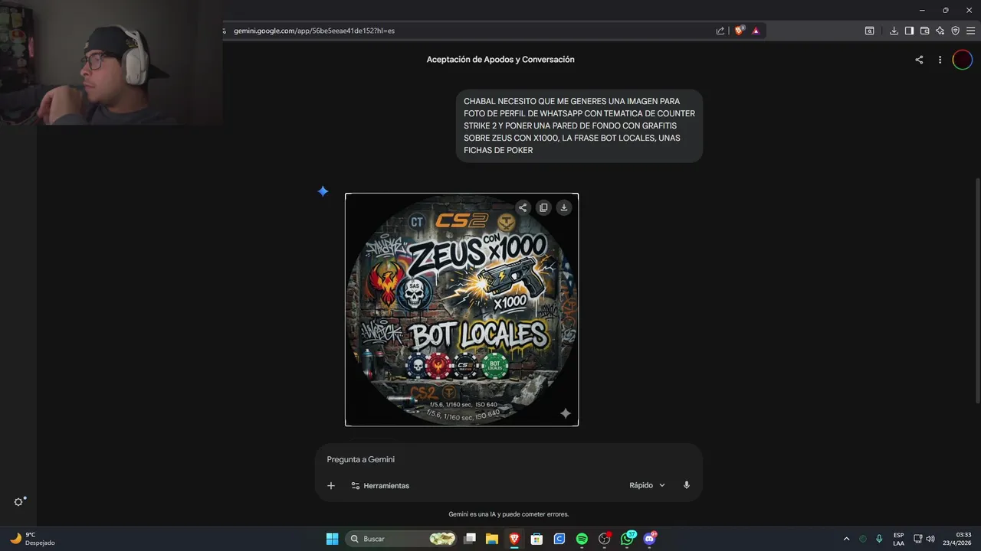Open the ESP LAA language switcher

898,539
